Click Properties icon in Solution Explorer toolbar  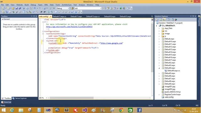click(157, 19)
